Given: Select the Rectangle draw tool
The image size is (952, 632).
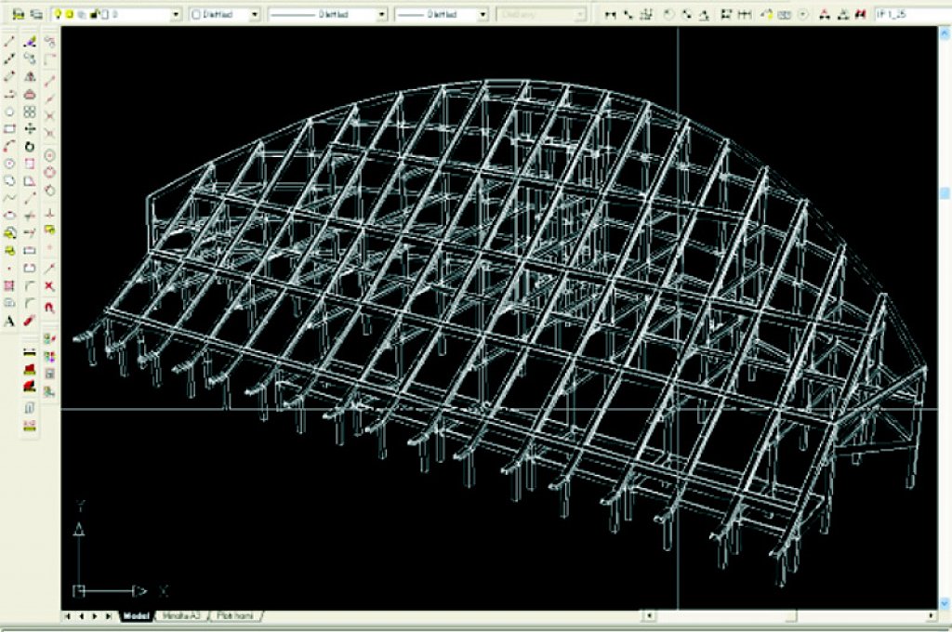Looking at the screenshot, I should tap(9, 129).
